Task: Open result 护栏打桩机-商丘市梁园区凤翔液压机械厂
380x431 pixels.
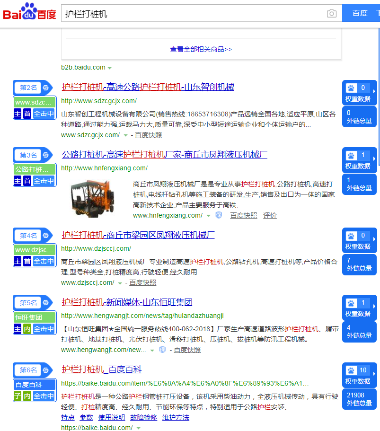Action: click(138, 235)
